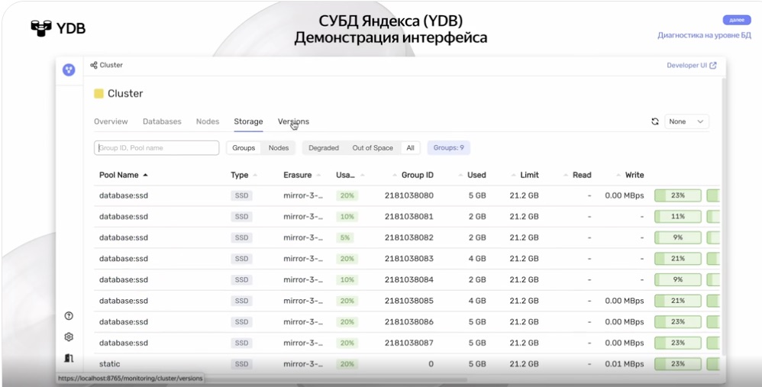Filter storage by Degraded
This screenshot has width=762, height=387.
pos(324,148)
